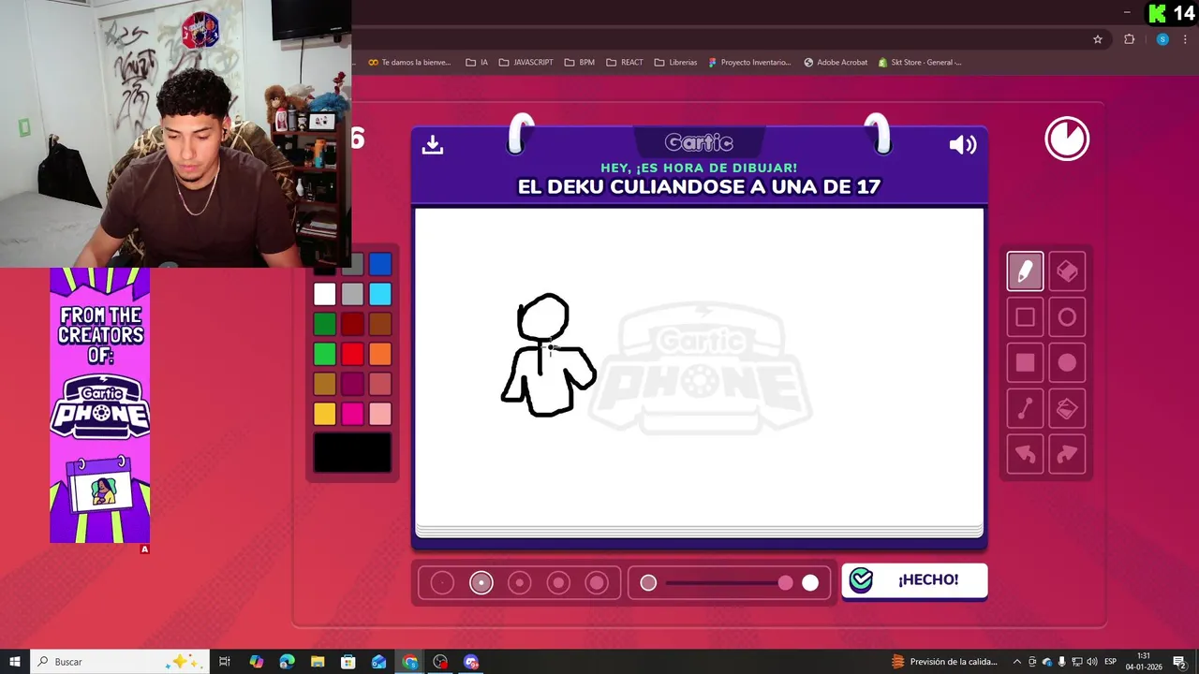This screenshot has height=674, width=1199.
Task: Submit drawing with the ¡HECHO! button
Action: (914, 580)
